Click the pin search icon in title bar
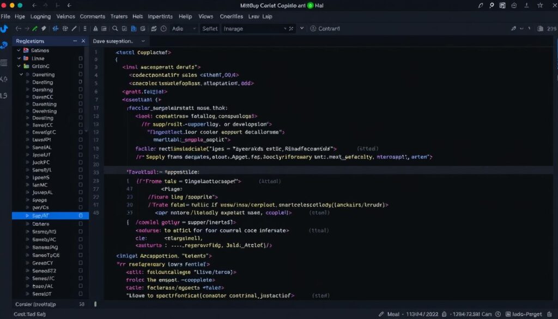This screenshot has width=558, height=319. (492, 5)
